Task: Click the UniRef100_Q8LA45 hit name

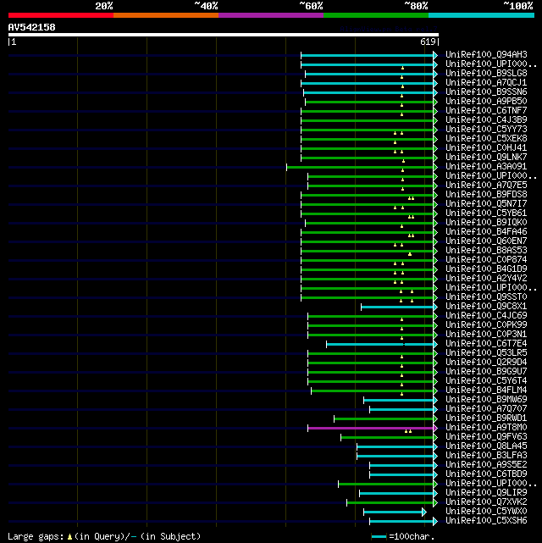Action: 486,446
